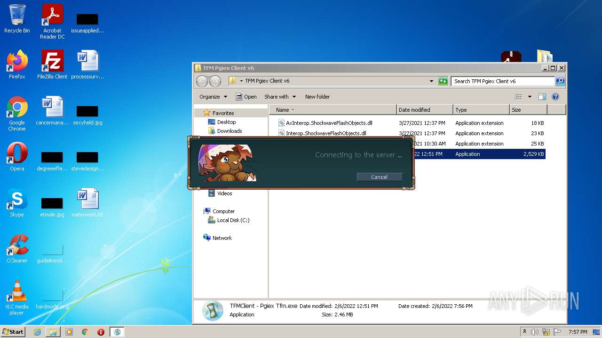
Task: Open waterwork.rtf document icon
Action: point(87,203)
